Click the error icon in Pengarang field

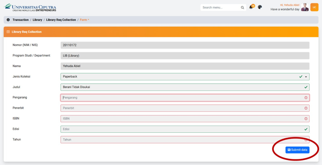[x=306, y=98]
